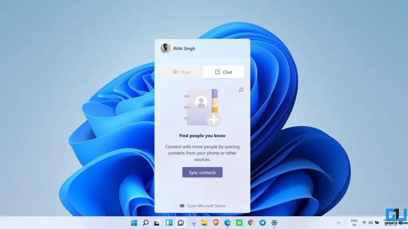The height and width of the screenshot is (229, 408).
Task: Switch to the Chat tab
Action: pyautogui.click(x=224, y=72)
